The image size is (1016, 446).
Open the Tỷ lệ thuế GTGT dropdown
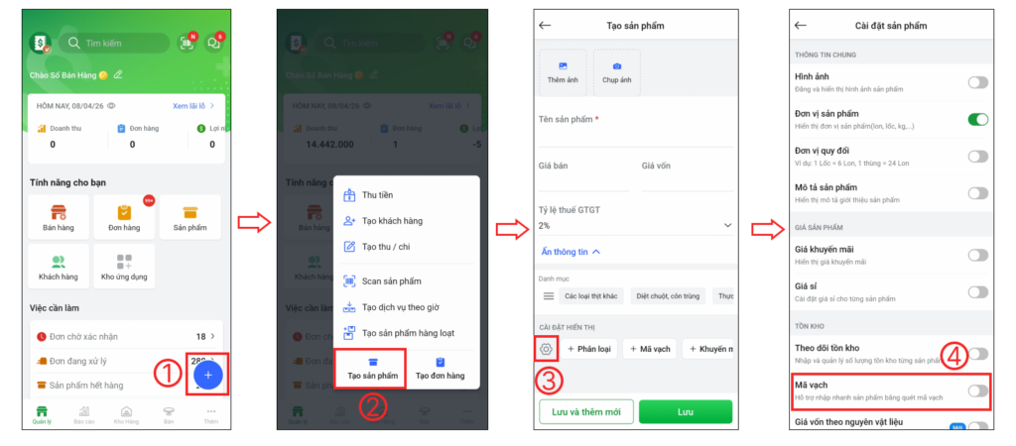[636, 225]
